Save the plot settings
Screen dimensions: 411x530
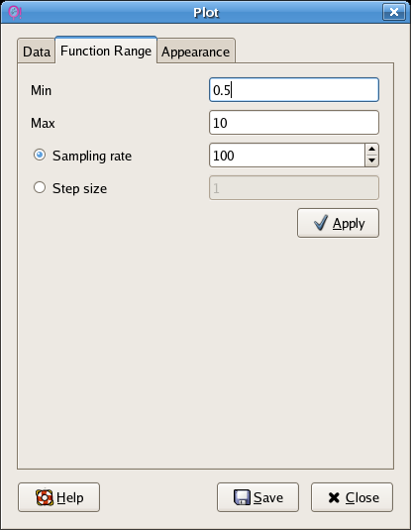257,497
